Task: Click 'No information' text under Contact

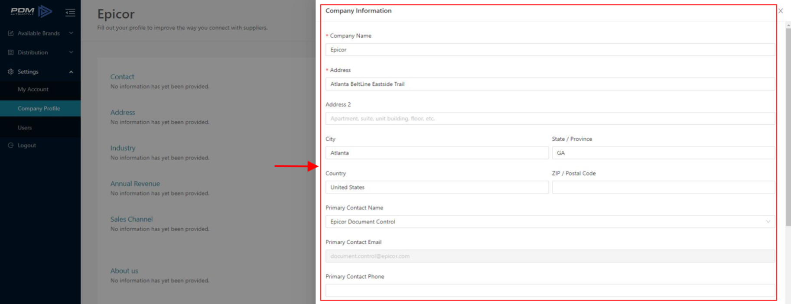Action: (160, 87)
